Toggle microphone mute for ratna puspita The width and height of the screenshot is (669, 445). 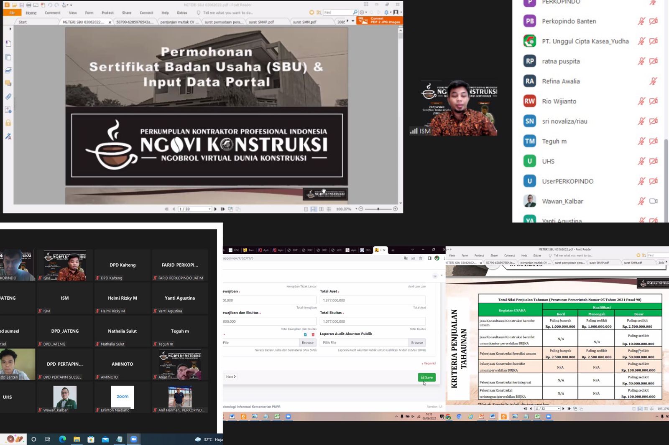tap(641, 61)
